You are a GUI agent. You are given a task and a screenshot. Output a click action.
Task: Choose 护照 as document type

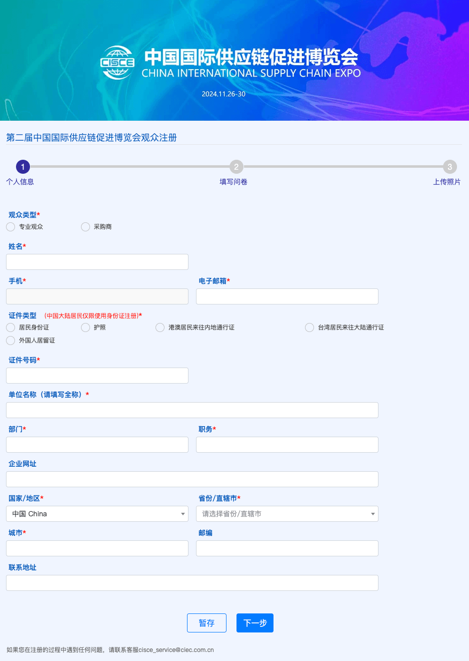85,327
